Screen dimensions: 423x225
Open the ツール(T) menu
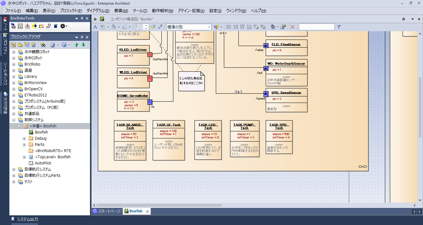coord(140,11)
